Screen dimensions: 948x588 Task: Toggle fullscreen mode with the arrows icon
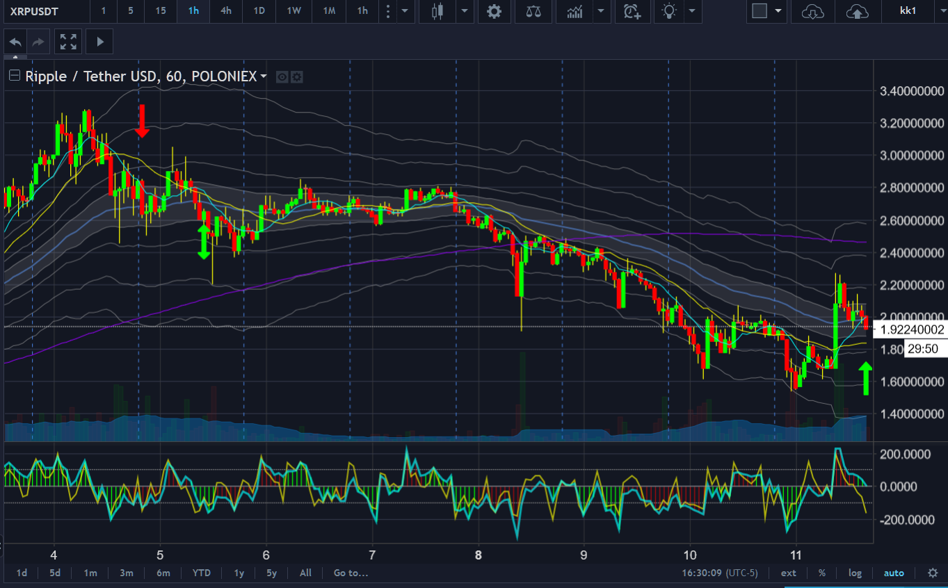coord(68,42)
